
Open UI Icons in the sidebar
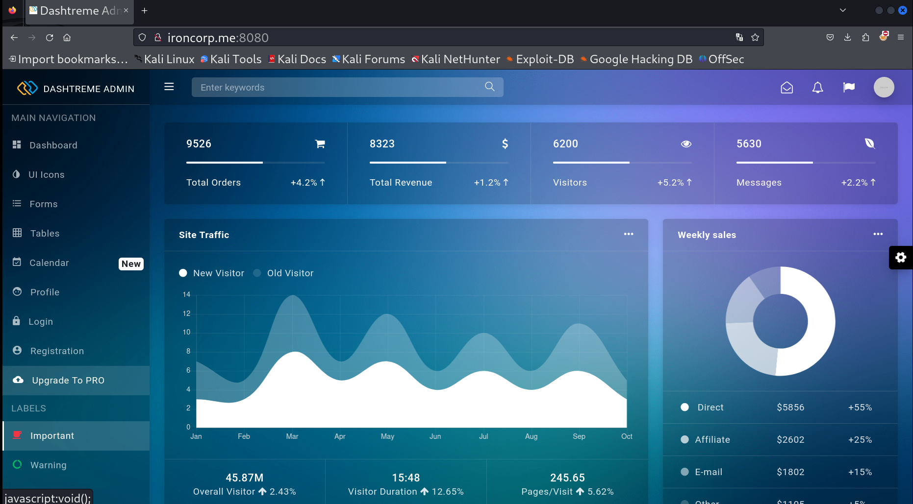point(76,174)
